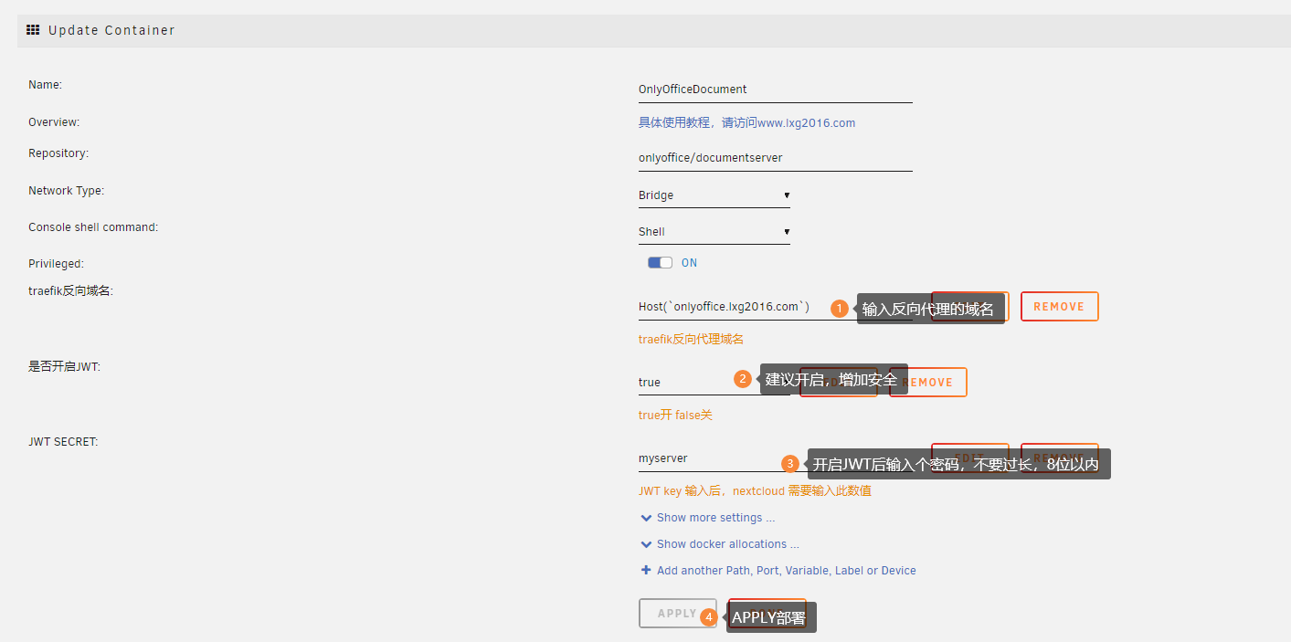Expand Show docker allocations

720,544
